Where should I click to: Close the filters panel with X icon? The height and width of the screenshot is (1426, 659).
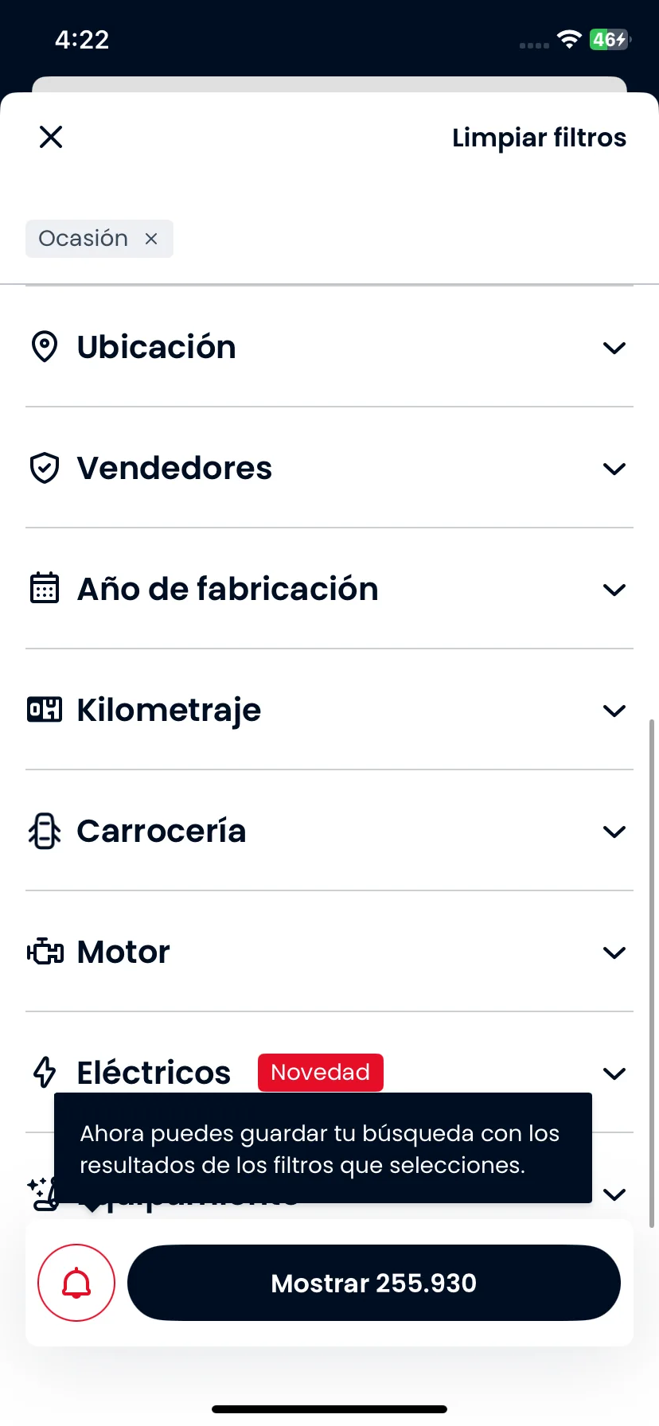pos(51,137)
